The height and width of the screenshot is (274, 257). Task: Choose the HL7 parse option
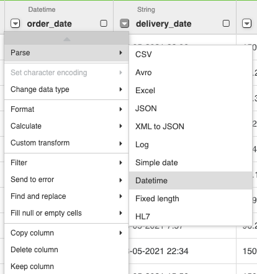[191, 216]
